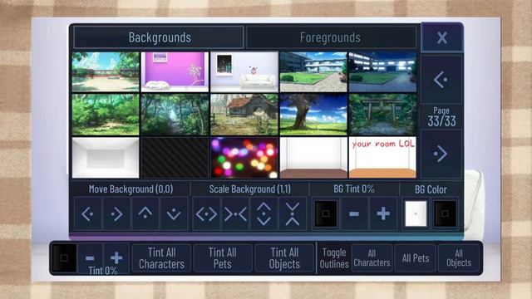Image resolution: width=532 pixels, height=299 pixels.
Task: Decrease the global Tint 0% value
Action: [90, 258]
